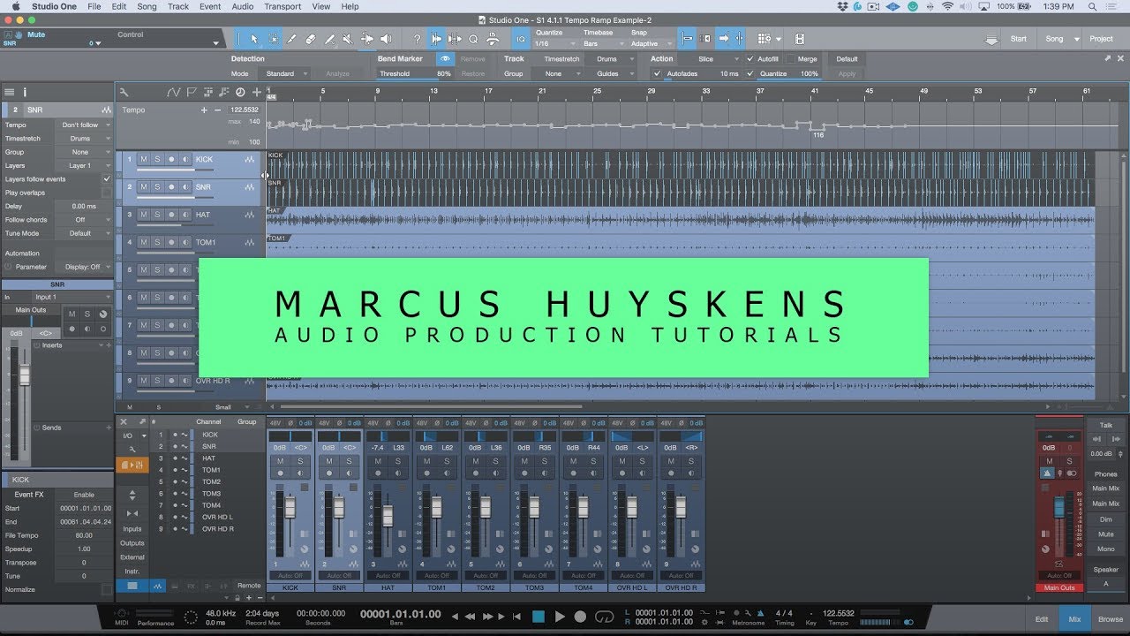Open the question mark help tool
Viewport: 1130px width, 636px height.
pos(417,39)
